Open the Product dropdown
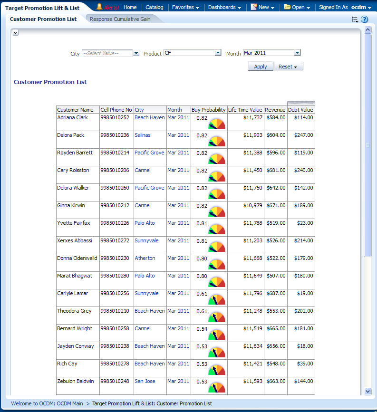377x412 pixels. (x=218, y=53)
